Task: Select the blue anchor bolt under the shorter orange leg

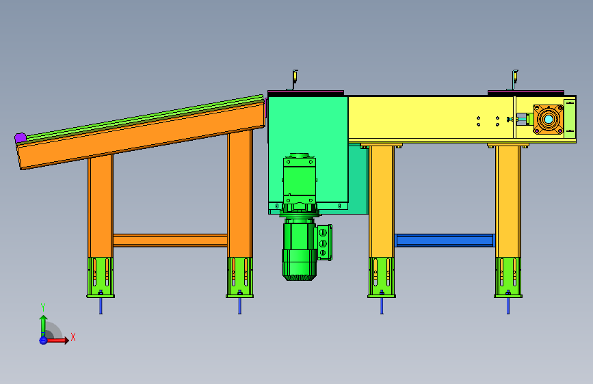Action: pos(101,305)
